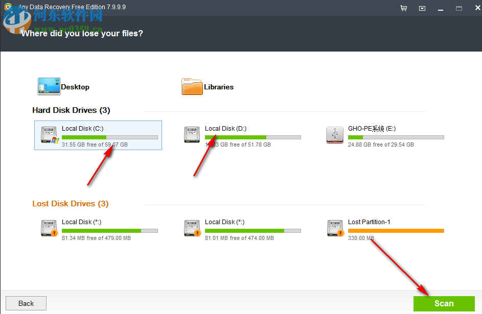Open the title bar dropdown menu icon
Image resolution: width=482 pixels, height=314 pixels.
tap(422, 9)
